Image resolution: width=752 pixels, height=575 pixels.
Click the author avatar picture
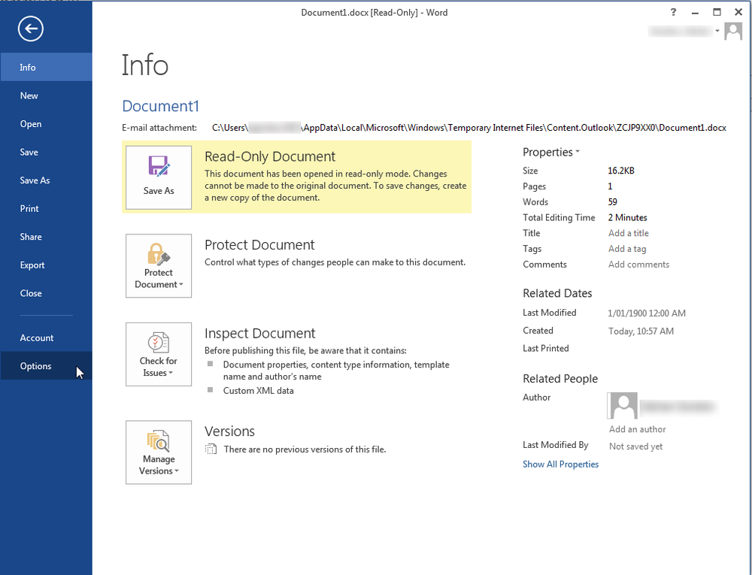[x=623, y=406]
